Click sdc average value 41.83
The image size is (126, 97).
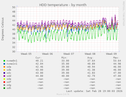[91, 73]
